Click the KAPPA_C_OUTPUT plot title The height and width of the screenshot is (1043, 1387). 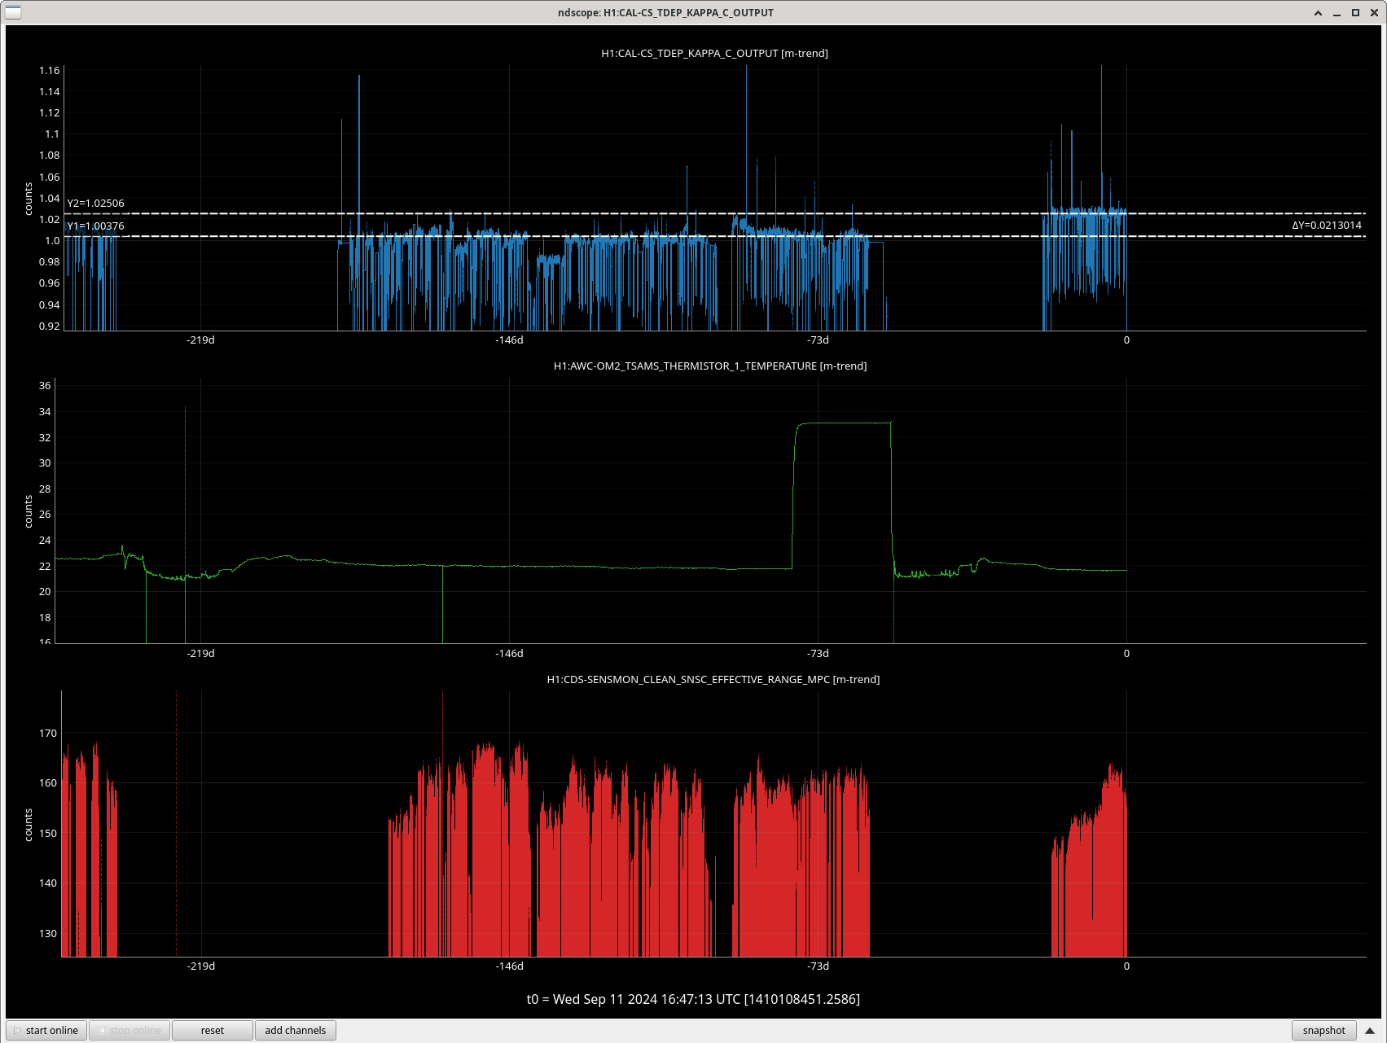(714, 54)
